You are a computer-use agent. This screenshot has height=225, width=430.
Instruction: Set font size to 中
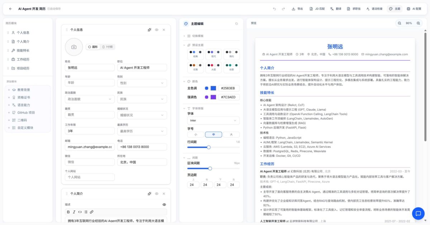[x=214, y=135]
